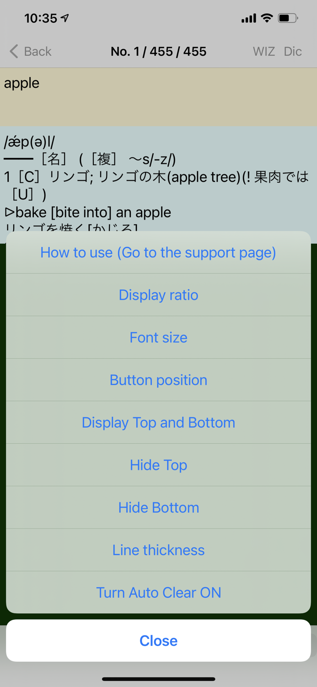317x687 pixels.
Task: Tap the card count No. 1/455/455
Action: coord(158,51)
